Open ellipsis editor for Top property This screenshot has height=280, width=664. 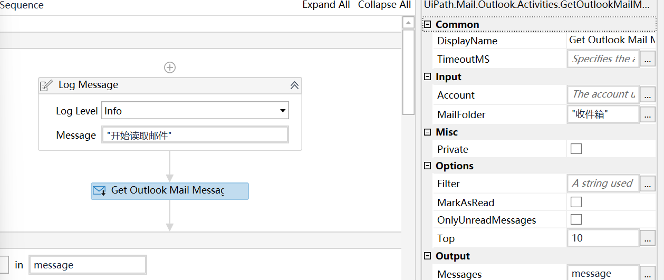(x=648, y=238)
